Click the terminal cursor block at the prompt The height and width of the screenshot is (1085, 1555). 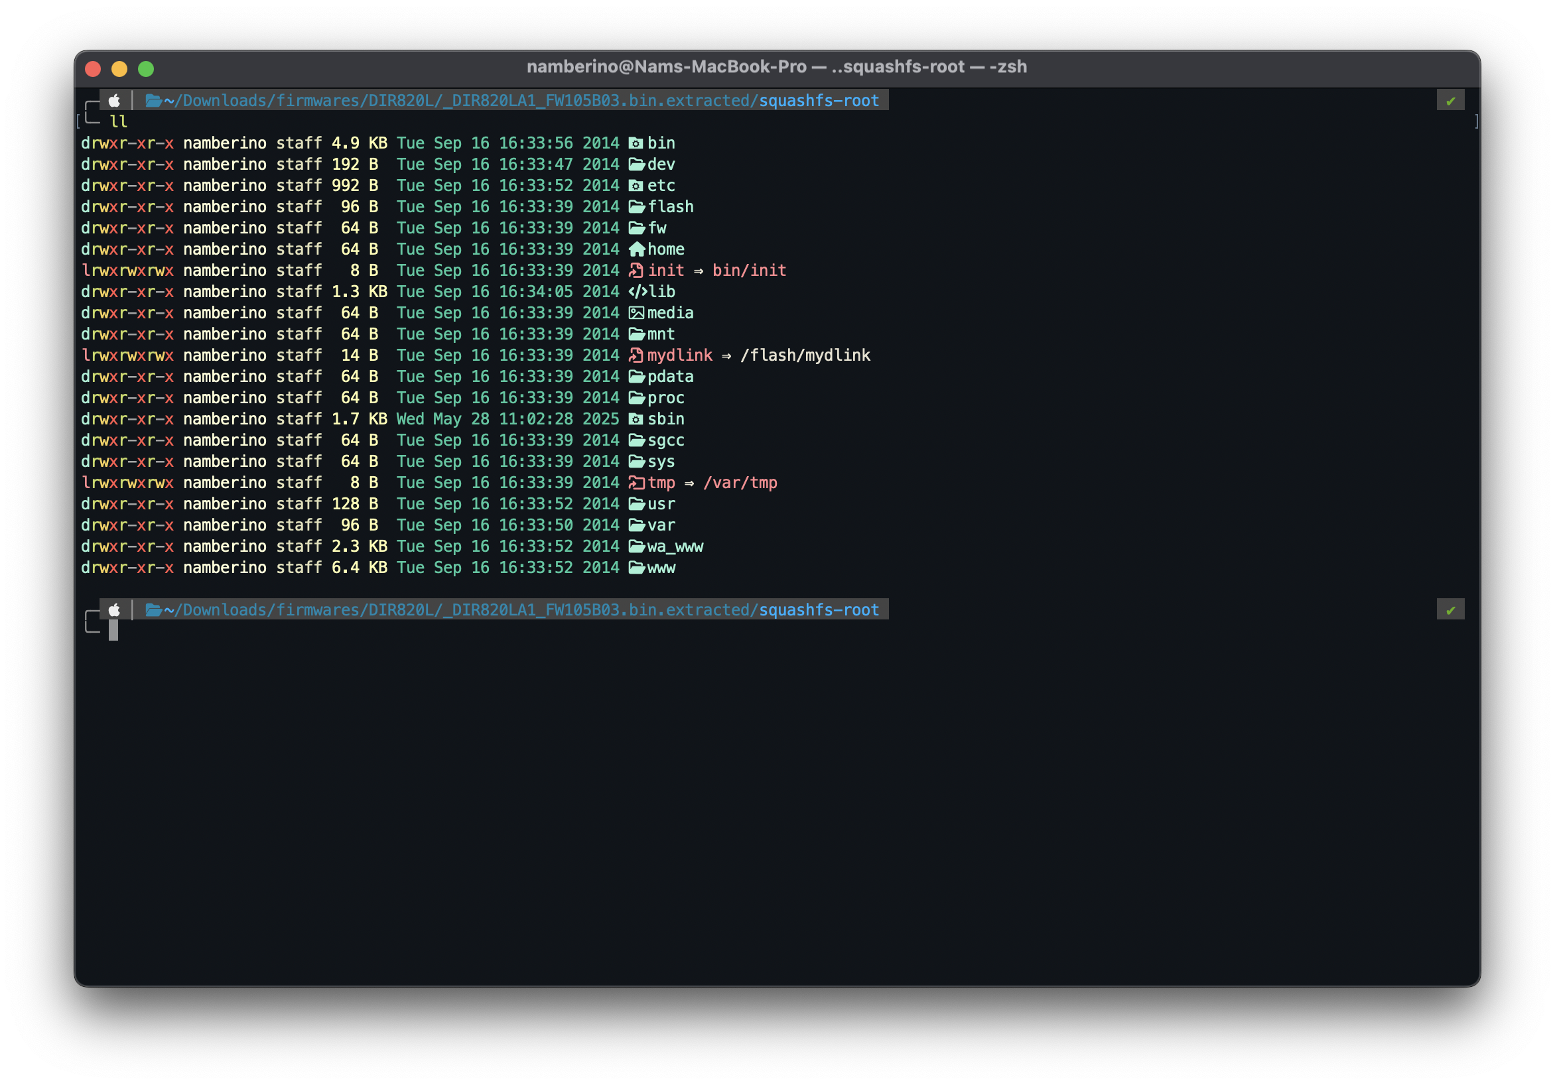point(113,630)
